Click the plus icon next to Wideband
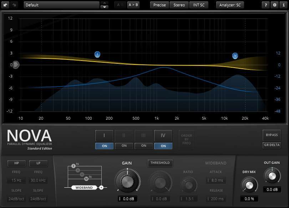This screenshot has width=289, height=208. click(x=101, y=187)
